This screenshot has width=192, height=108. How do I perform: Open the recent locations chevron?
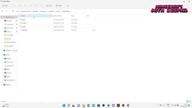(x=10, y=11)
